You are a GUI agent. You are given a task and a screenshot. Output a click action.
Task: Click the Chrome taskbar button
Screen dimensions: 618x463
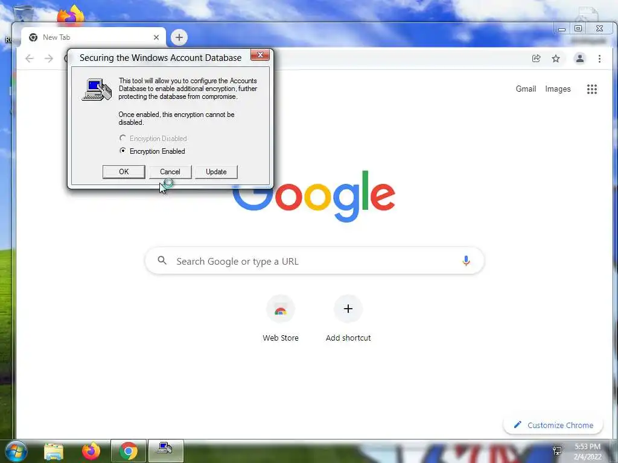tap(128, 451)
